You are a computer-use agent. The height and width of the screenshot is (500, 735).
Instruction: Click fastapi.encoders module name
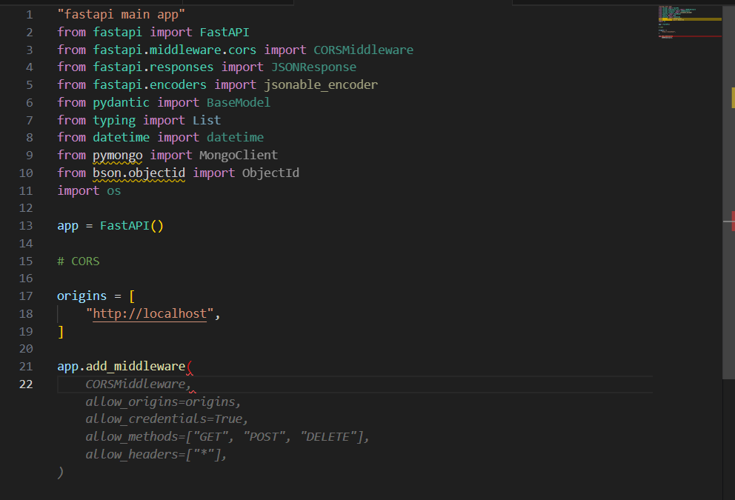tap(150, 85)
